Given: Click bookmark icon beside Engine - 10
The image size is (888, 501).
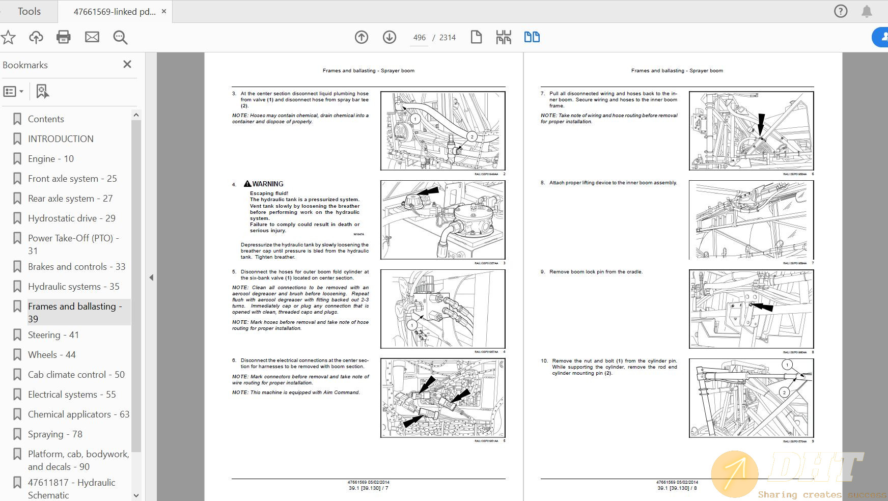Looking at the screenshot, I should (17, 159).
